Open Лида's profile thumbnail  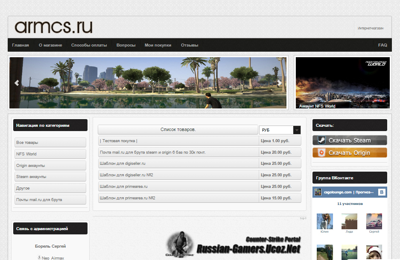tap(350, 222)
